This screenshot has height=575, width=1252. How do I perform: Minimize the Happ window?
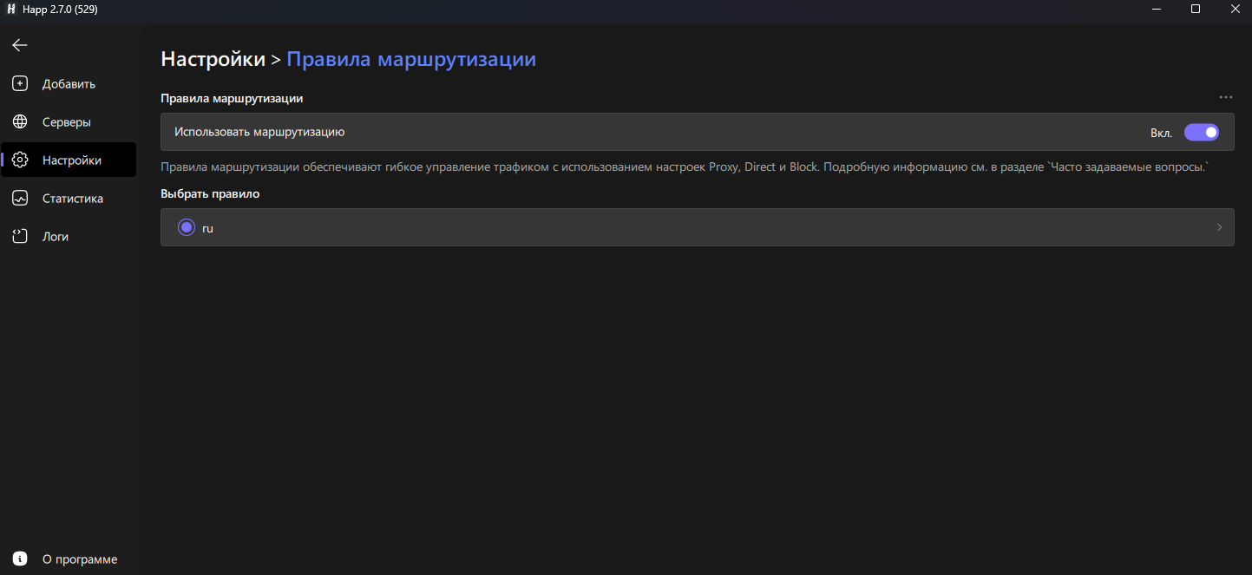tap(1157, 9)
